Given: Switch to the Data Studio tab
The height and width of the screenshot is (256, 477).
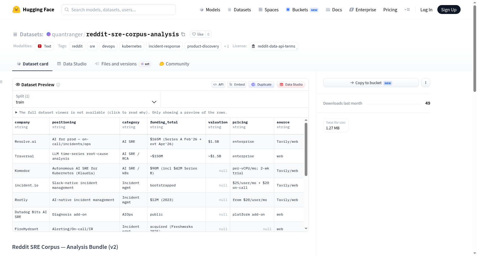Looking at the screenshot, I should point(72,64).
